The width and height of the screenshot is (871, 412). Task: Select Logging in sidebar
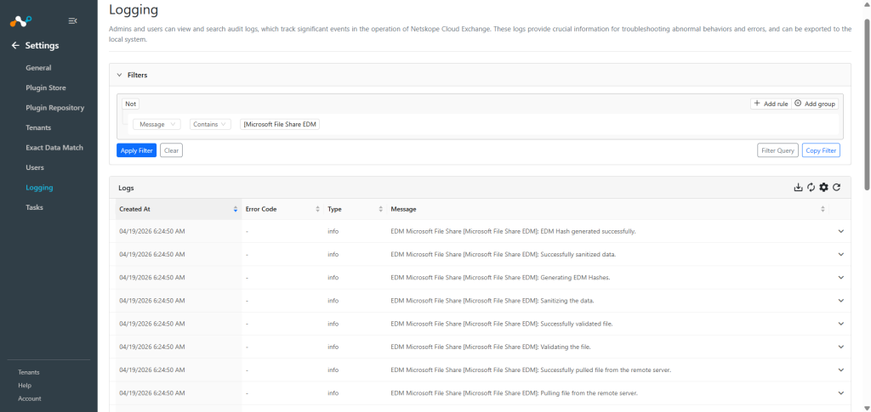pos(39,188)
